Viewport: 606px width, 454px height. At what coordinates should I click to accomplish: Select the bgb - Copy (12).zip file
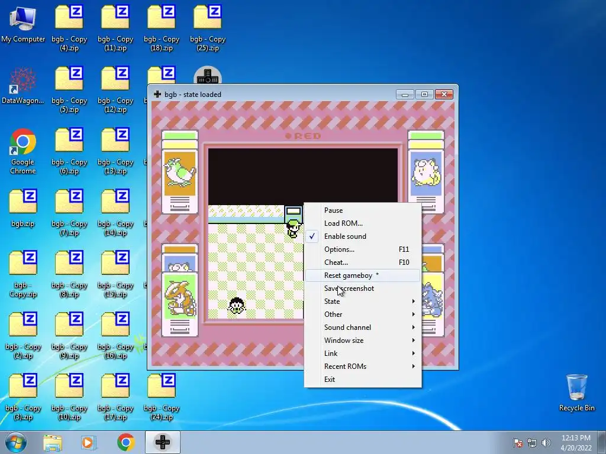pos(115,90)
